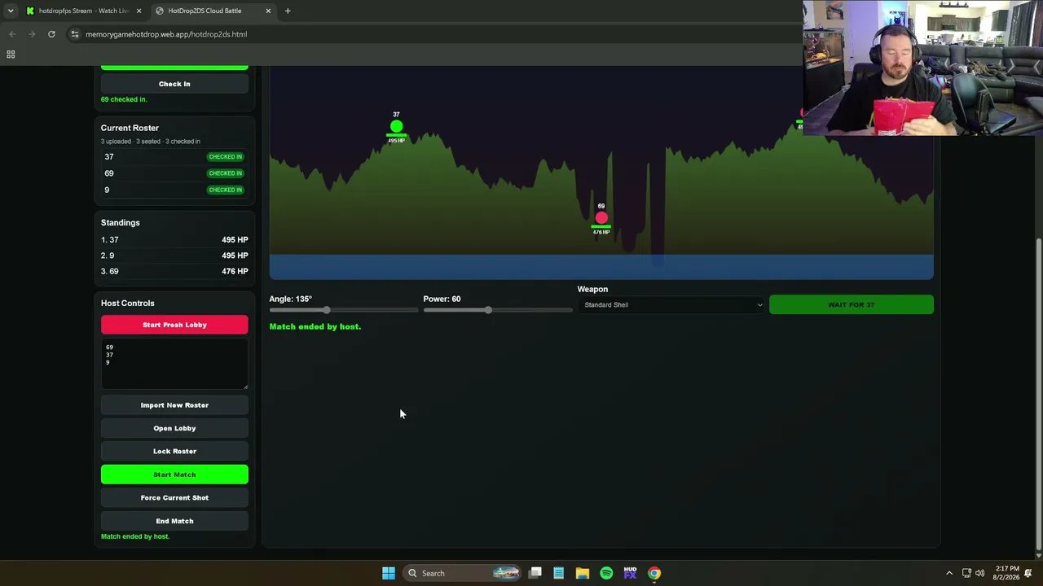Click the Lock Roster button
Image resolution: width=1043 pixels, height=586 pixels.
pyautogui.click(x=174, y=451)
